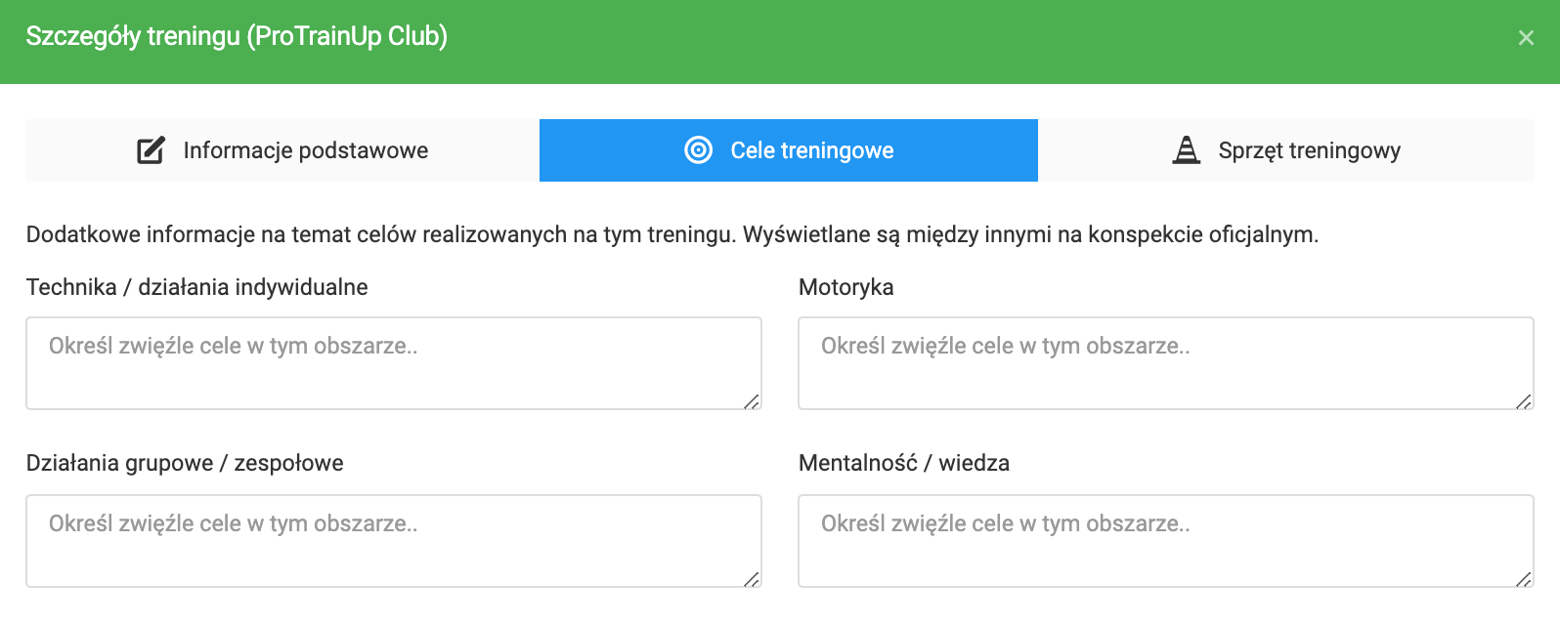Click the resize handle of the Działania grupowe field
The image size is (1560, 625).
[x=752, y=579]
